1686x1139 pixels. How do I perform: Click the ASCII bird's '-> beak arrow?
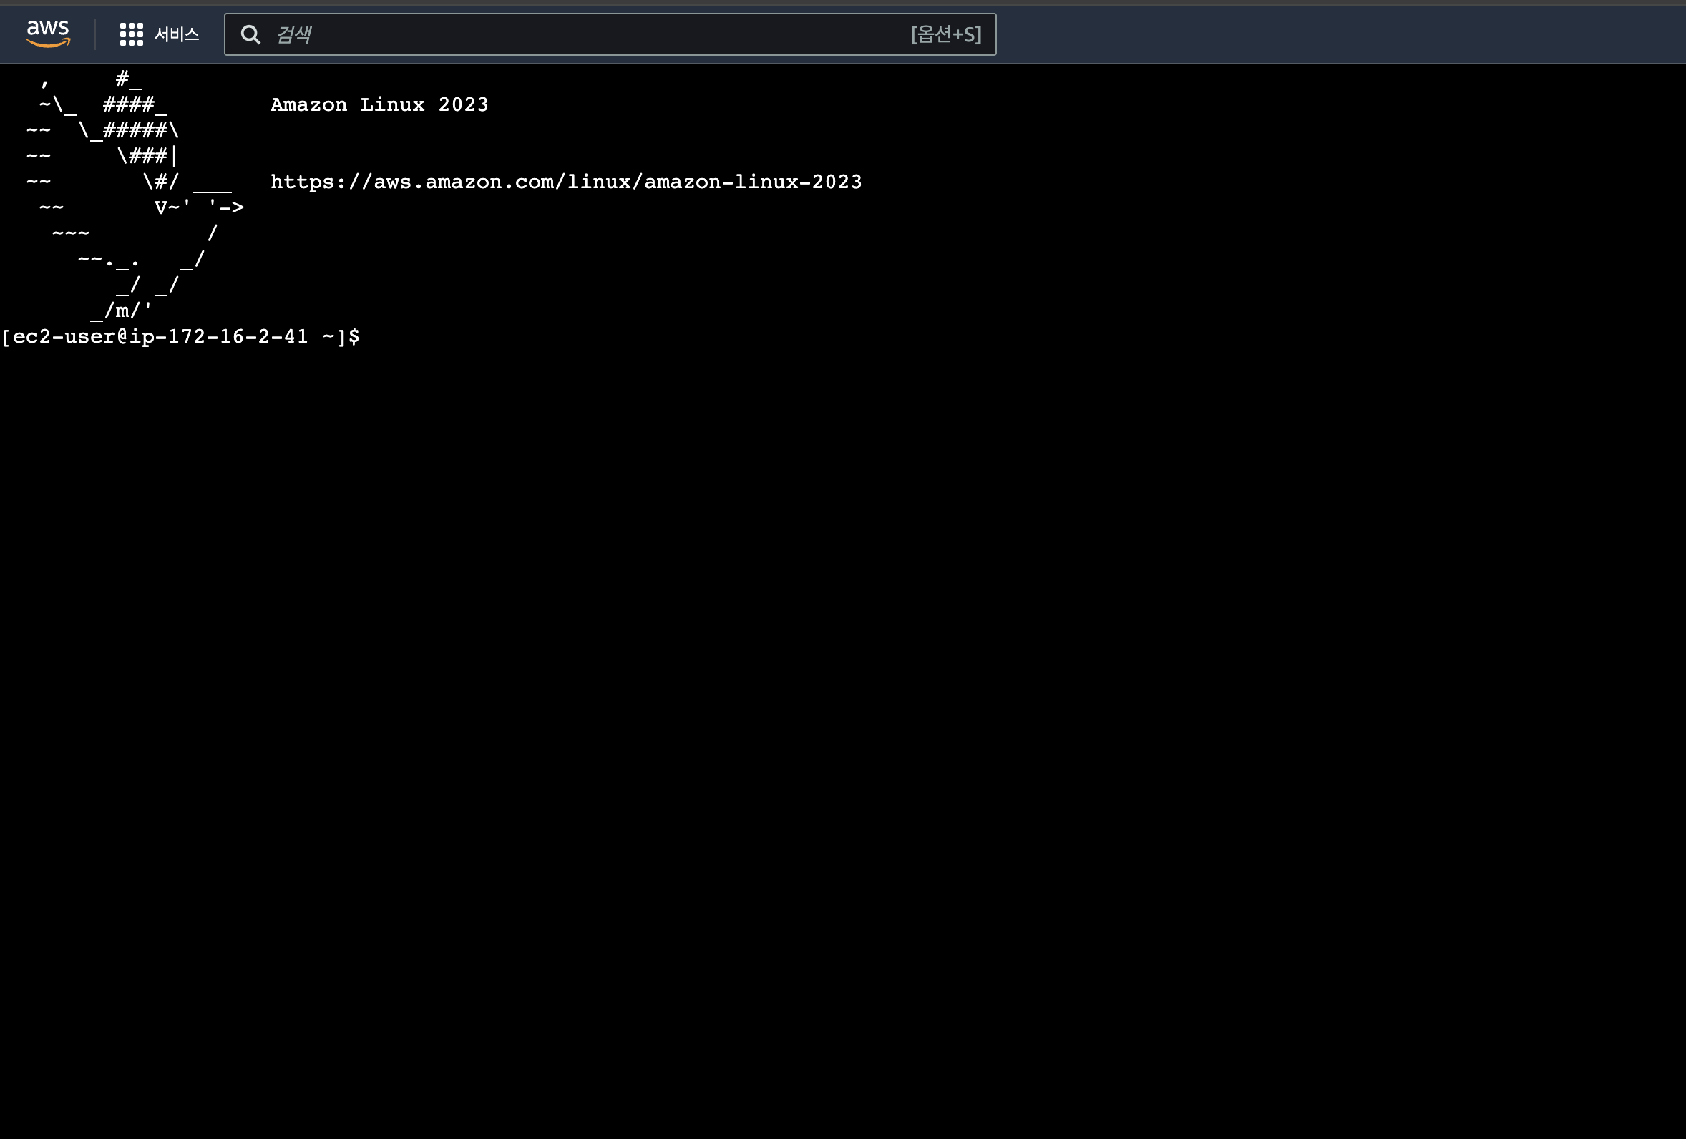point(227,207)
